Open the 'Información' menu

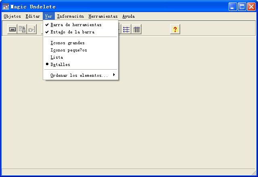[71, 16]
